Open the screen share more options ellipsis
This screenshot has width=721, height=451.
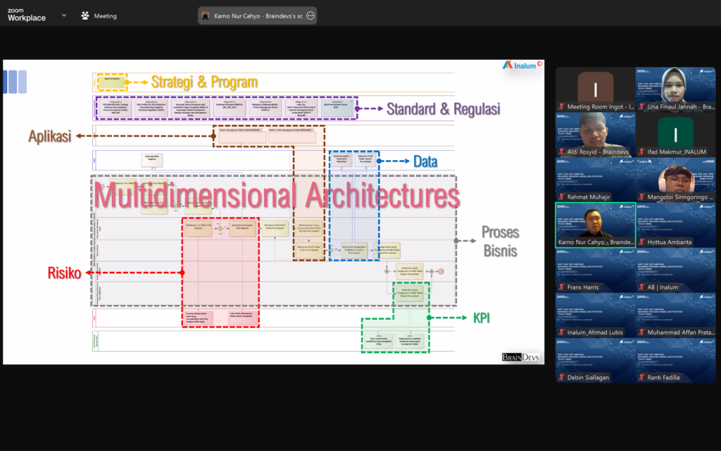point(311,16)
